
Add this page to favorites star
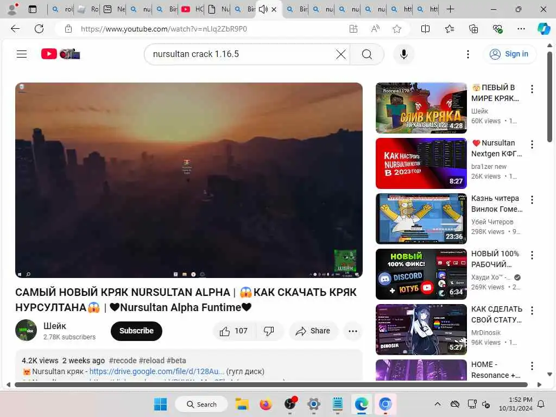(397, 29)
